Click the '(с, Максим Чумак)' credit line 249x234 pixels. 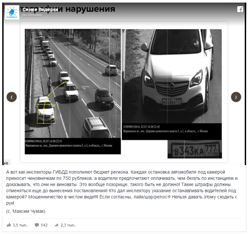26,211
